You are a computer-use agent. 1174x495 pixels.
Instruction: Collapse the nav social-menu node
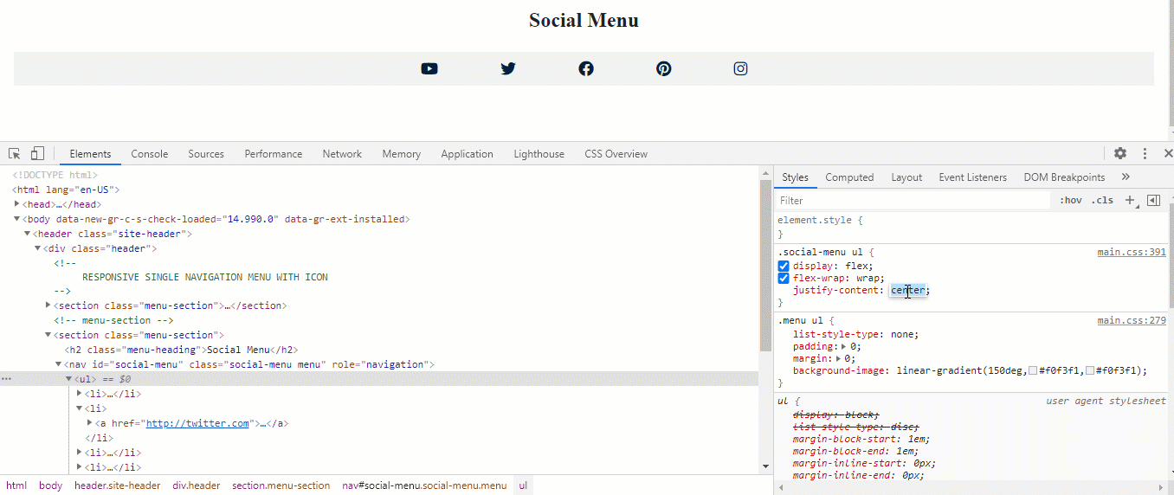(59, 364)
